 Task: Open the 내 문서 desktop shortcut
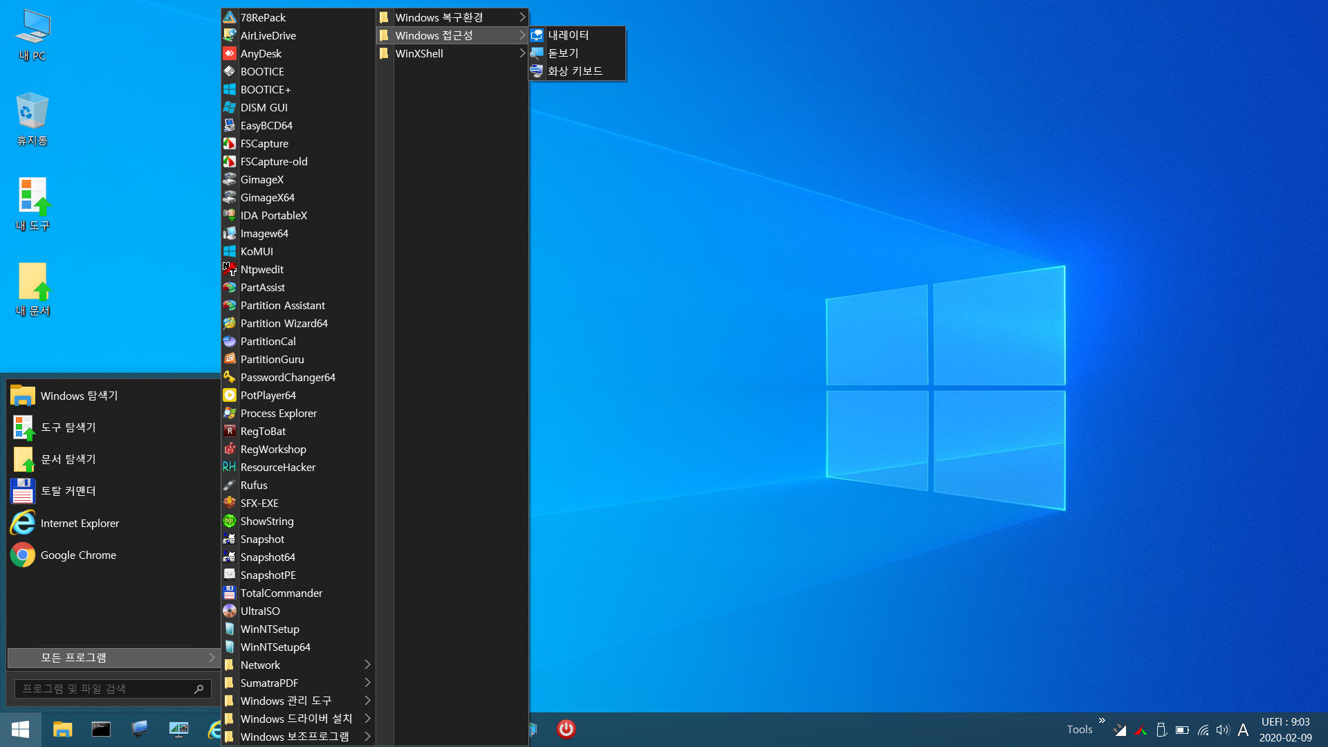click(32, 289)
